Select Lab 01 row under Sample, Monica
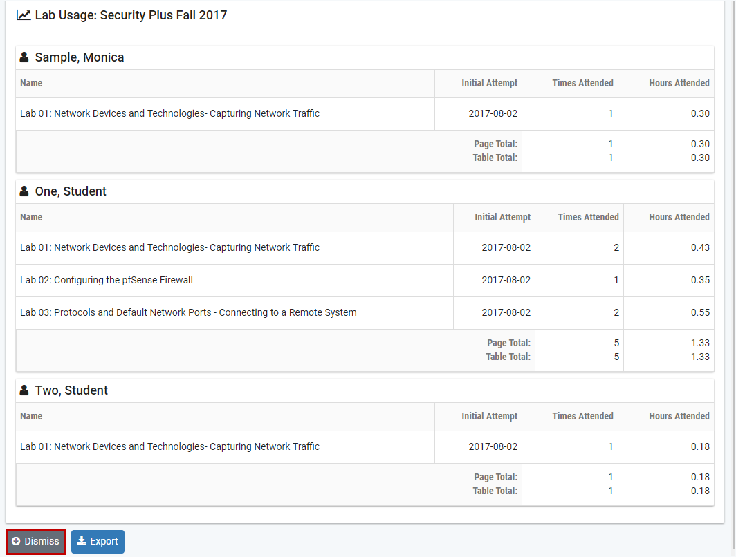This screenshot has height=557, width=736. click(x=169, y=113)
